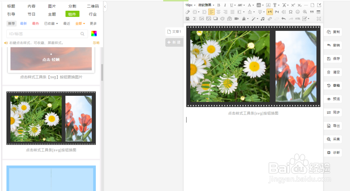The height and width of the screenshot is (191, 350).
Task: Select the film-strip flower style thumbnail
Action: pos(51,118)
